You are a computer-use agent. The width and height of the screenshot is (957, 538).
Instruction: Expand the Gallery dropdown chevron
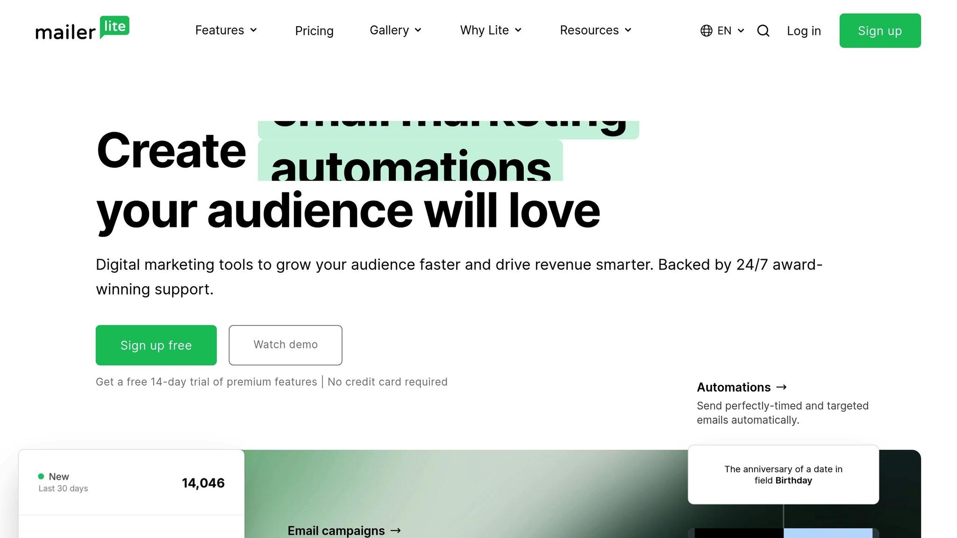[x=418, y=30]
